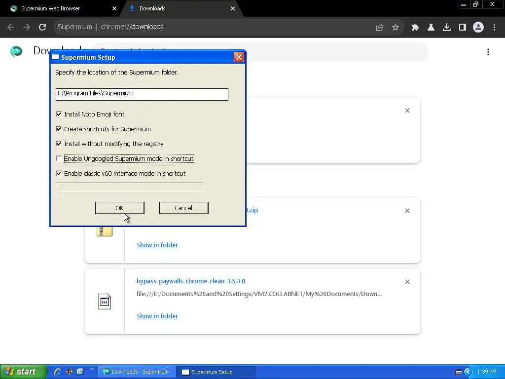The width and height of the screenshot is (505, 379).
Task: Toggle Install Noto Emoji font checkbox
Action: click(x=59, y=114)
